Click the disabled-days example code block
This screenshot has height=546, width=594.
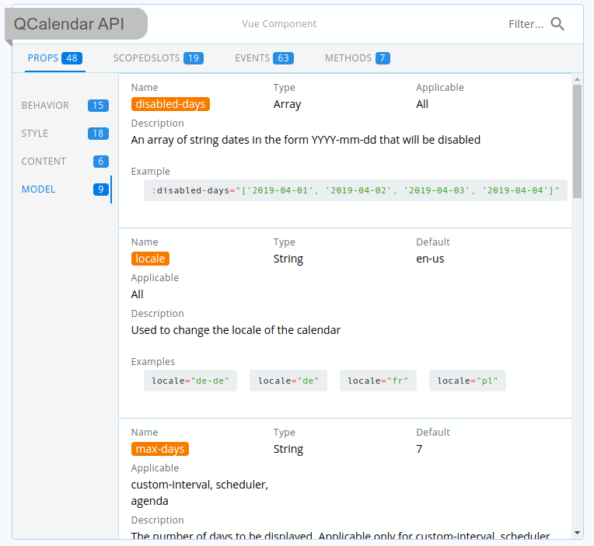pos(355,190)
